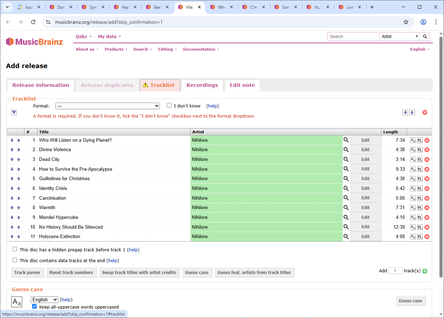The width and height of the screenshot is (444, 318).
Task: Guess case for 'Identity Crisis' track title
Action: click(413, 188)
